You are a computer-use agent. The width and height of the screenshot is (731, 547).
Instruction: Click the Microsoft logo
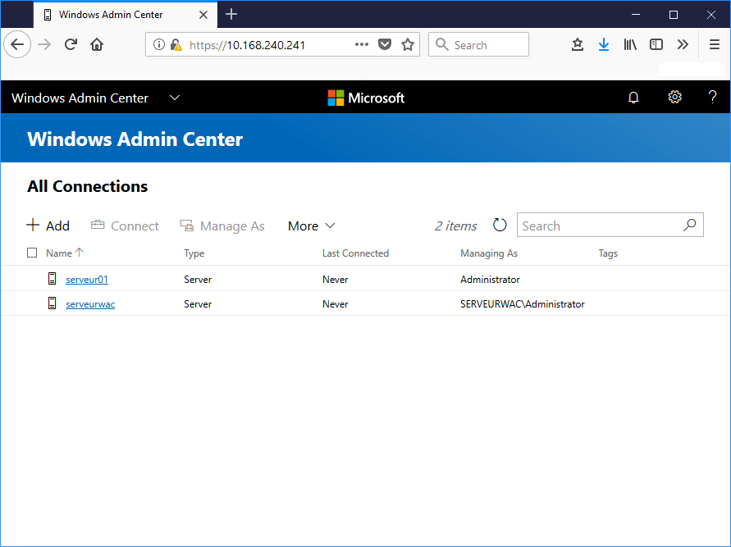pyautogui.click(x=366, y=98)
